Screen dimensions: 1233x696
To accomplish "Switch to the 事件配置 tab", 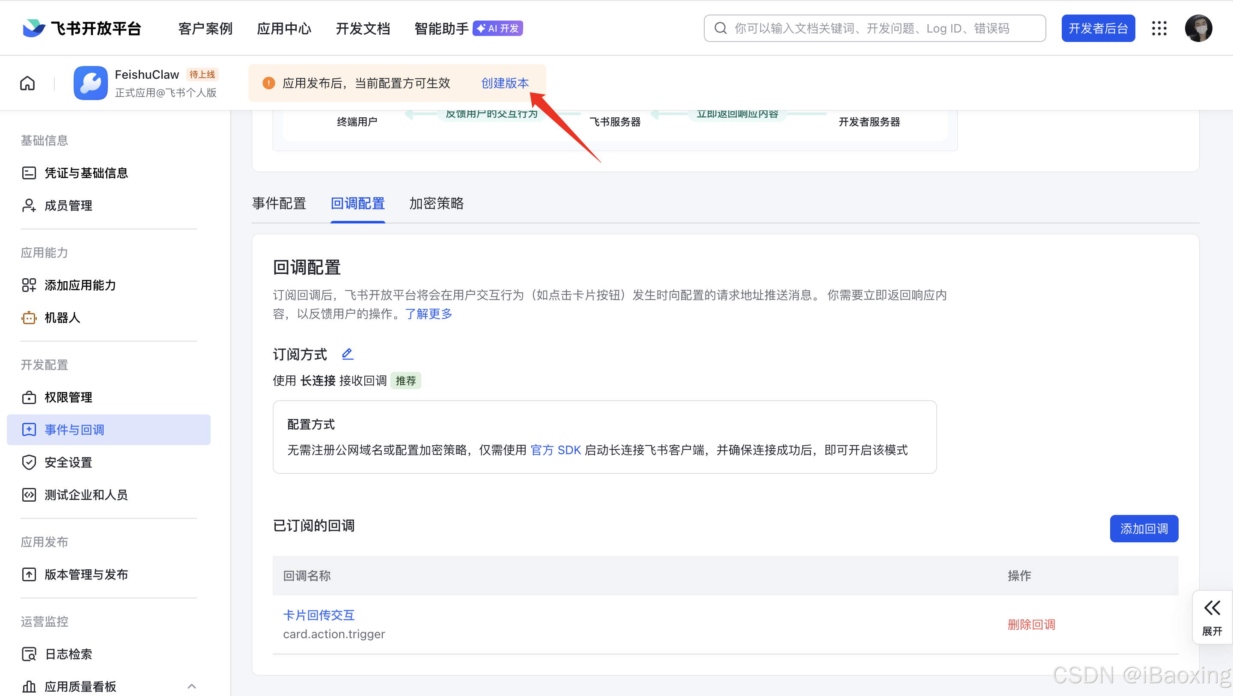I will point(279,204).
